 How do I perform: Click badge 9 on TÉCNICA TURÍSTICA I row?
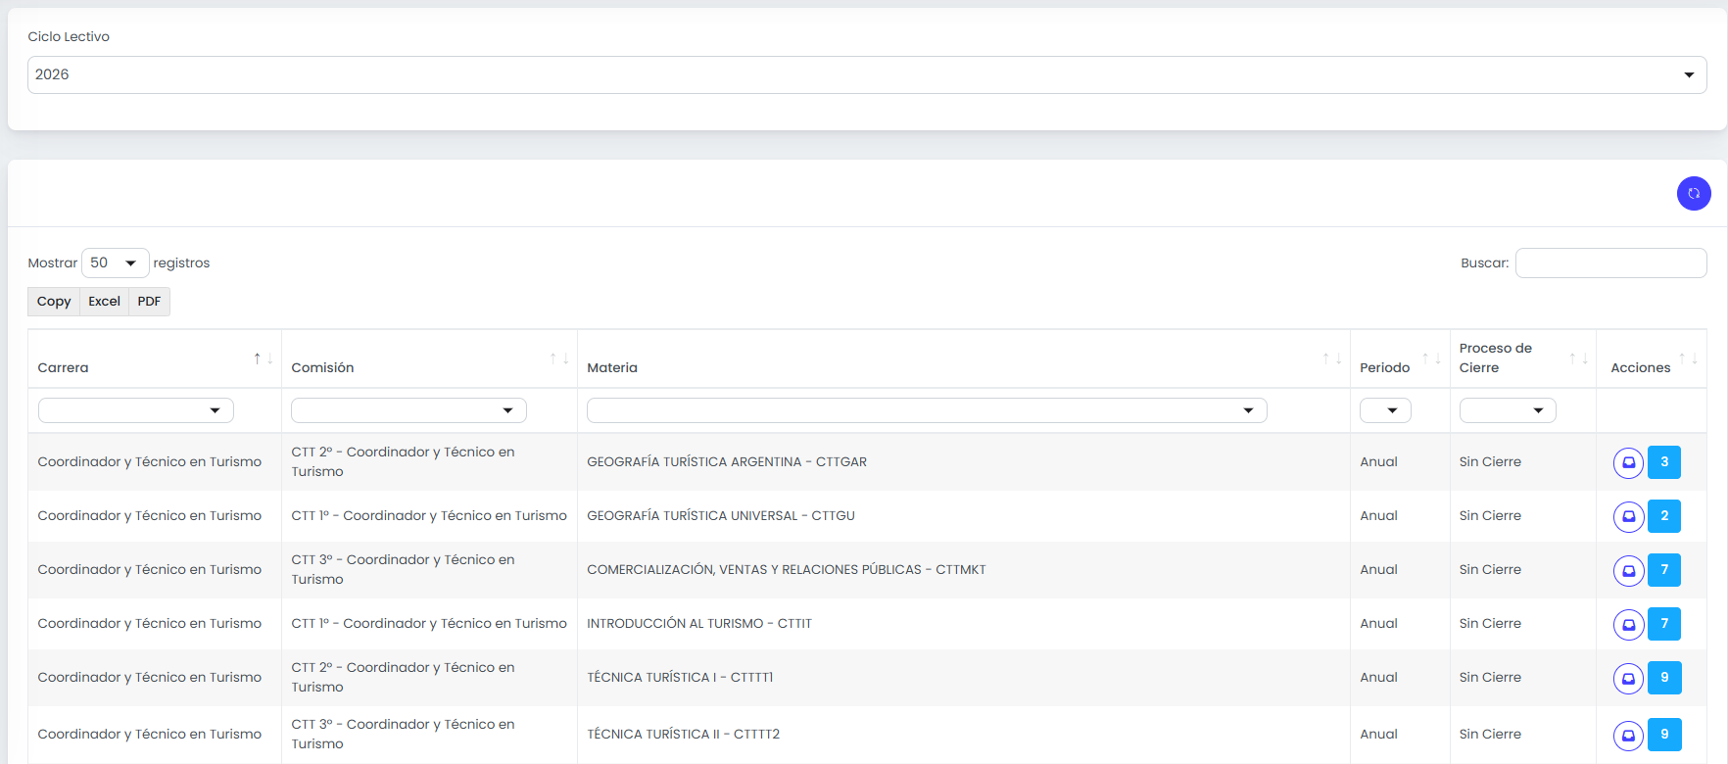(1664, 678)
